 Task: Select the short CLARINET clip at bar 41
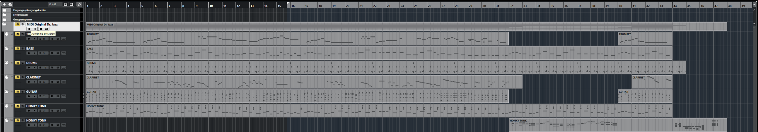click(652, 82)
